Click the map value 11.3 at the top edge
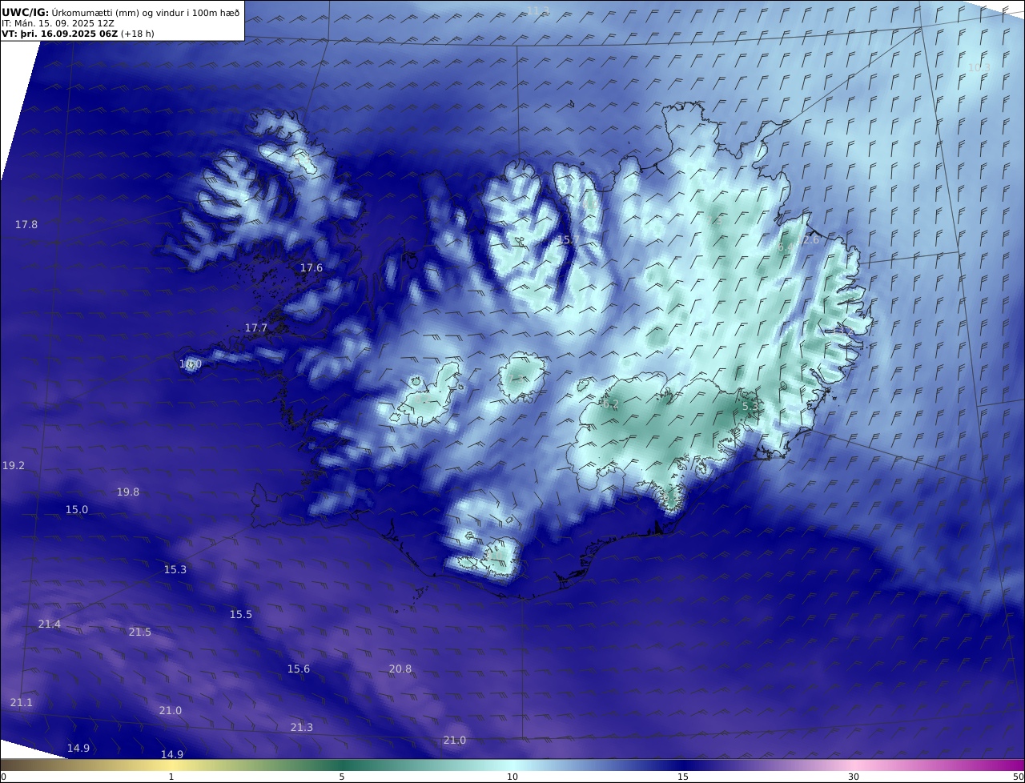This screenshot has width=1025, height=783. pos(538,11)
